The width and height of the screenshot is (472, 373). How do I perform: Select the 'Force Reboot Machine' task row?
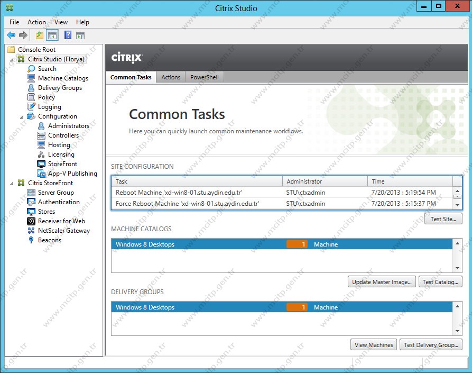pyautogui.click(x=282, y=204)
